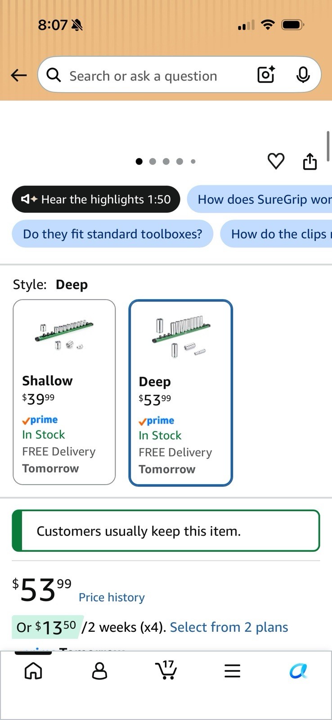Open the Rufus AI assistant icon
Screen dimensions: 332x720
click(298, 671)
